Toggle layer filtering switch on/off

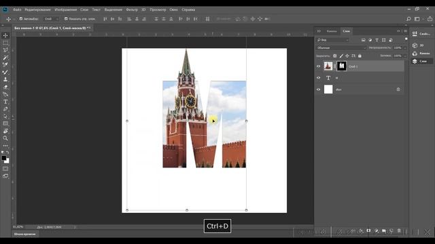(x=406, y=39)
